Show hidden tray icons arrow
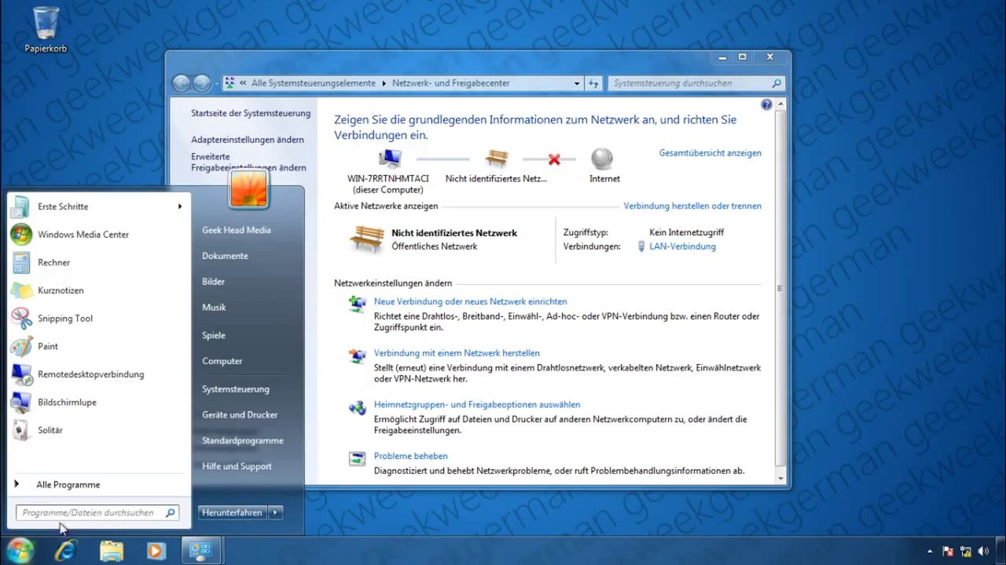The width and height of the screenshot is (1006, 565). click(x=930, y=552)
